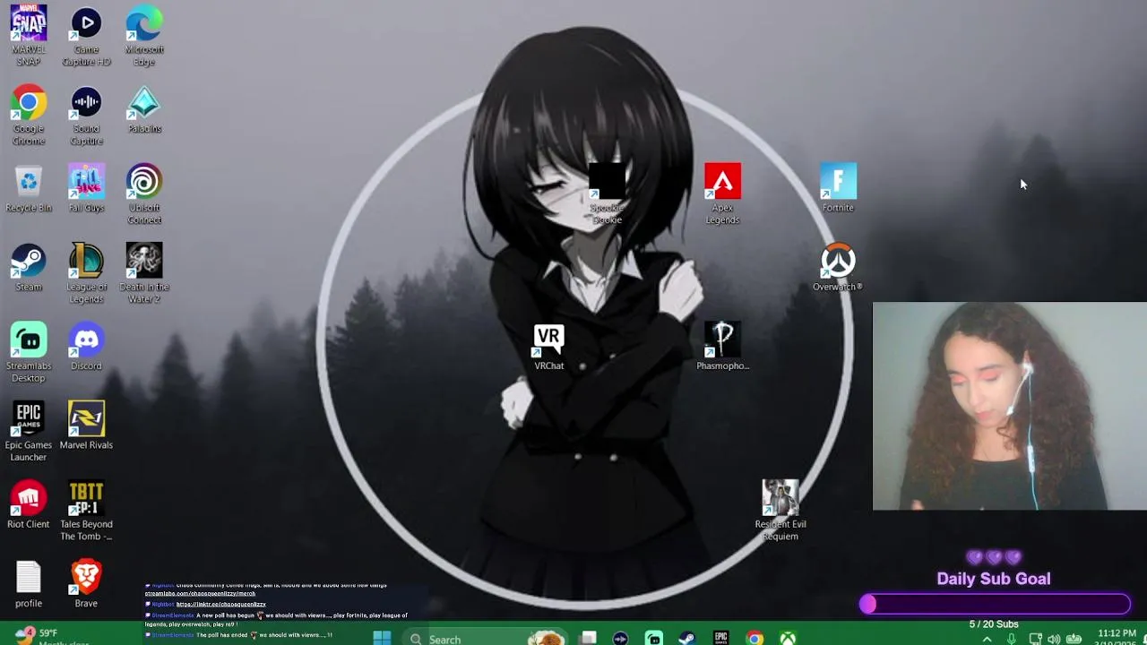
Task: Click the Riot Client icon
Action: pos(29,504)
